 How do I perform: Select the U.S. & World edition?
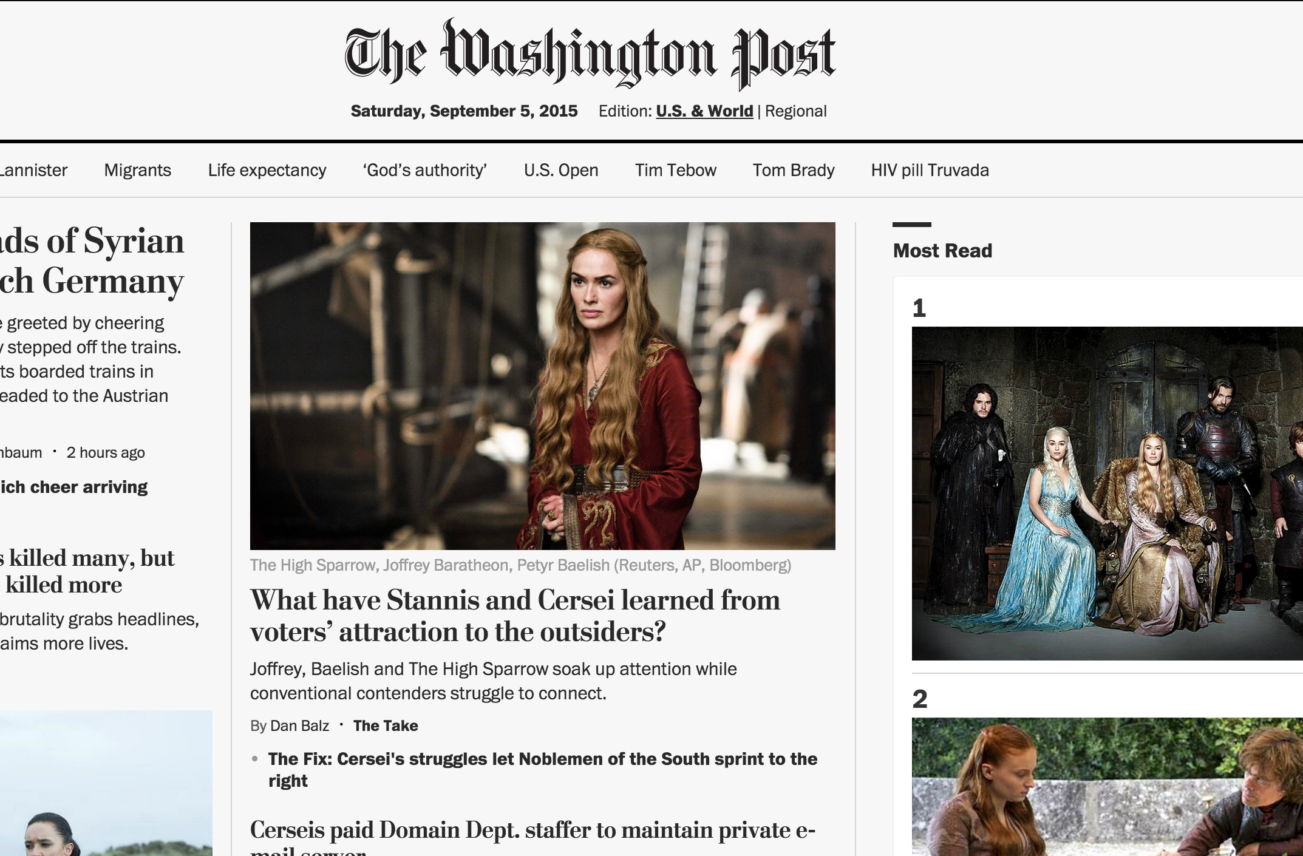[704, 111]
